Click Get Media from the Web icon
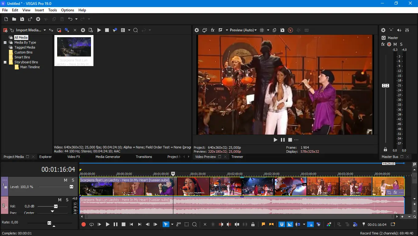Viewport: 418px width, 236px height. point(67,30)
